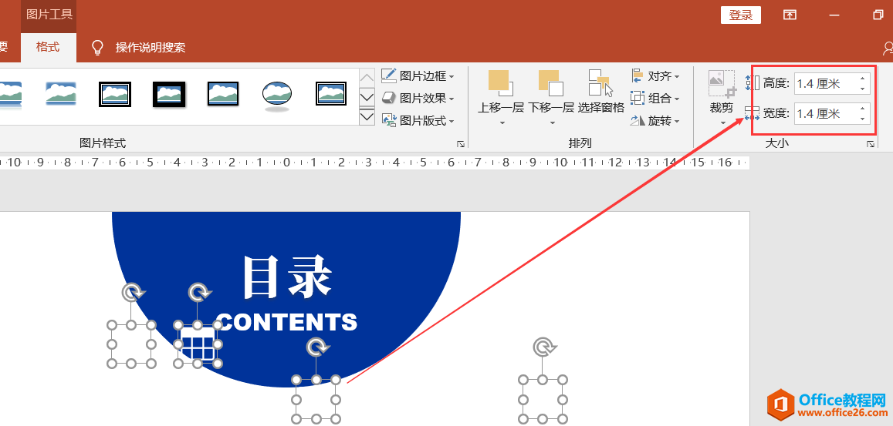This screenshot has height=426, width=893.
Task: Open the 大小 size dialog launcher
Action: click(x=870, y=145)
